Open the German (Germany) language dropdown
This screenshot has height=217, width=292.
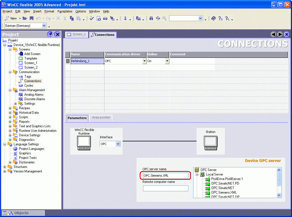pos(44,26)
